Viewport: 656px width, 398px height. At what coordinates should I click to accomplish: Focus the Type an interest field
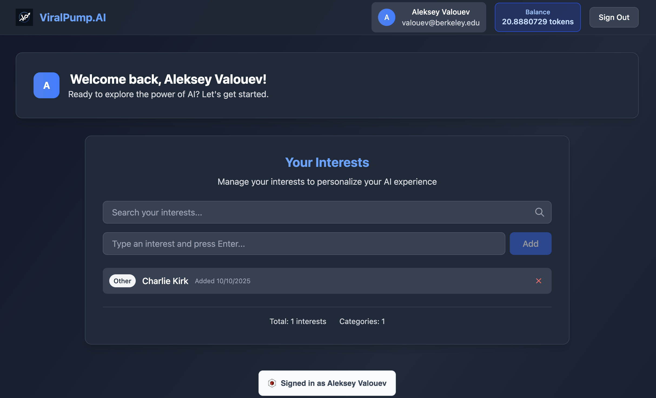303,244
